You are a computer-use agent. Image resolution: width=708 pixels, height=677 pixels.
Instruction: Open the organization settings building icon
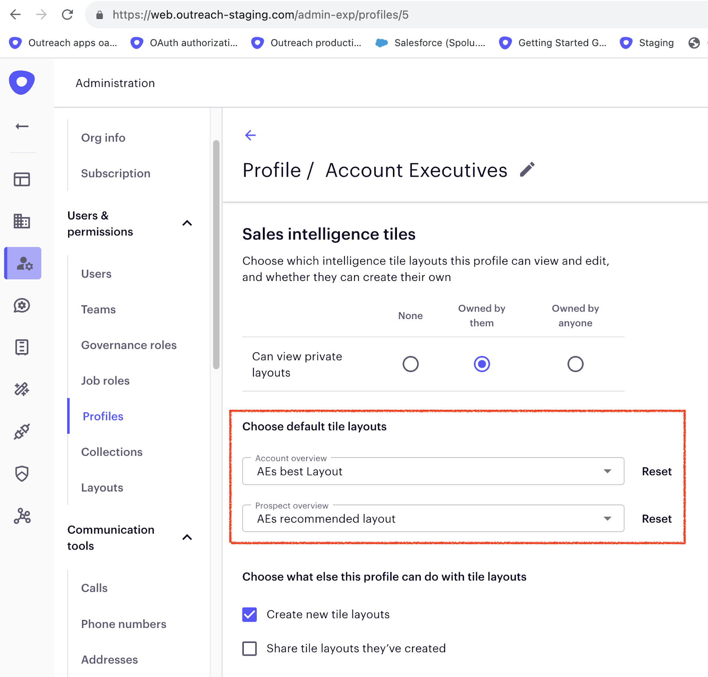pyautogui.click(x=21, y=221)
